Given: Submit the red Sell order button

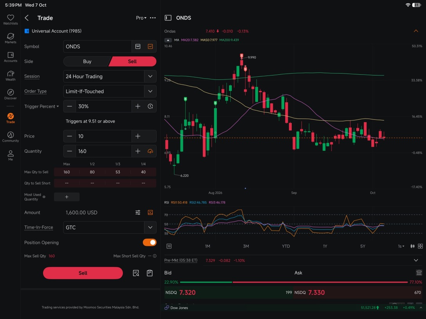Looking at the screenshot, I should point(83,273).
